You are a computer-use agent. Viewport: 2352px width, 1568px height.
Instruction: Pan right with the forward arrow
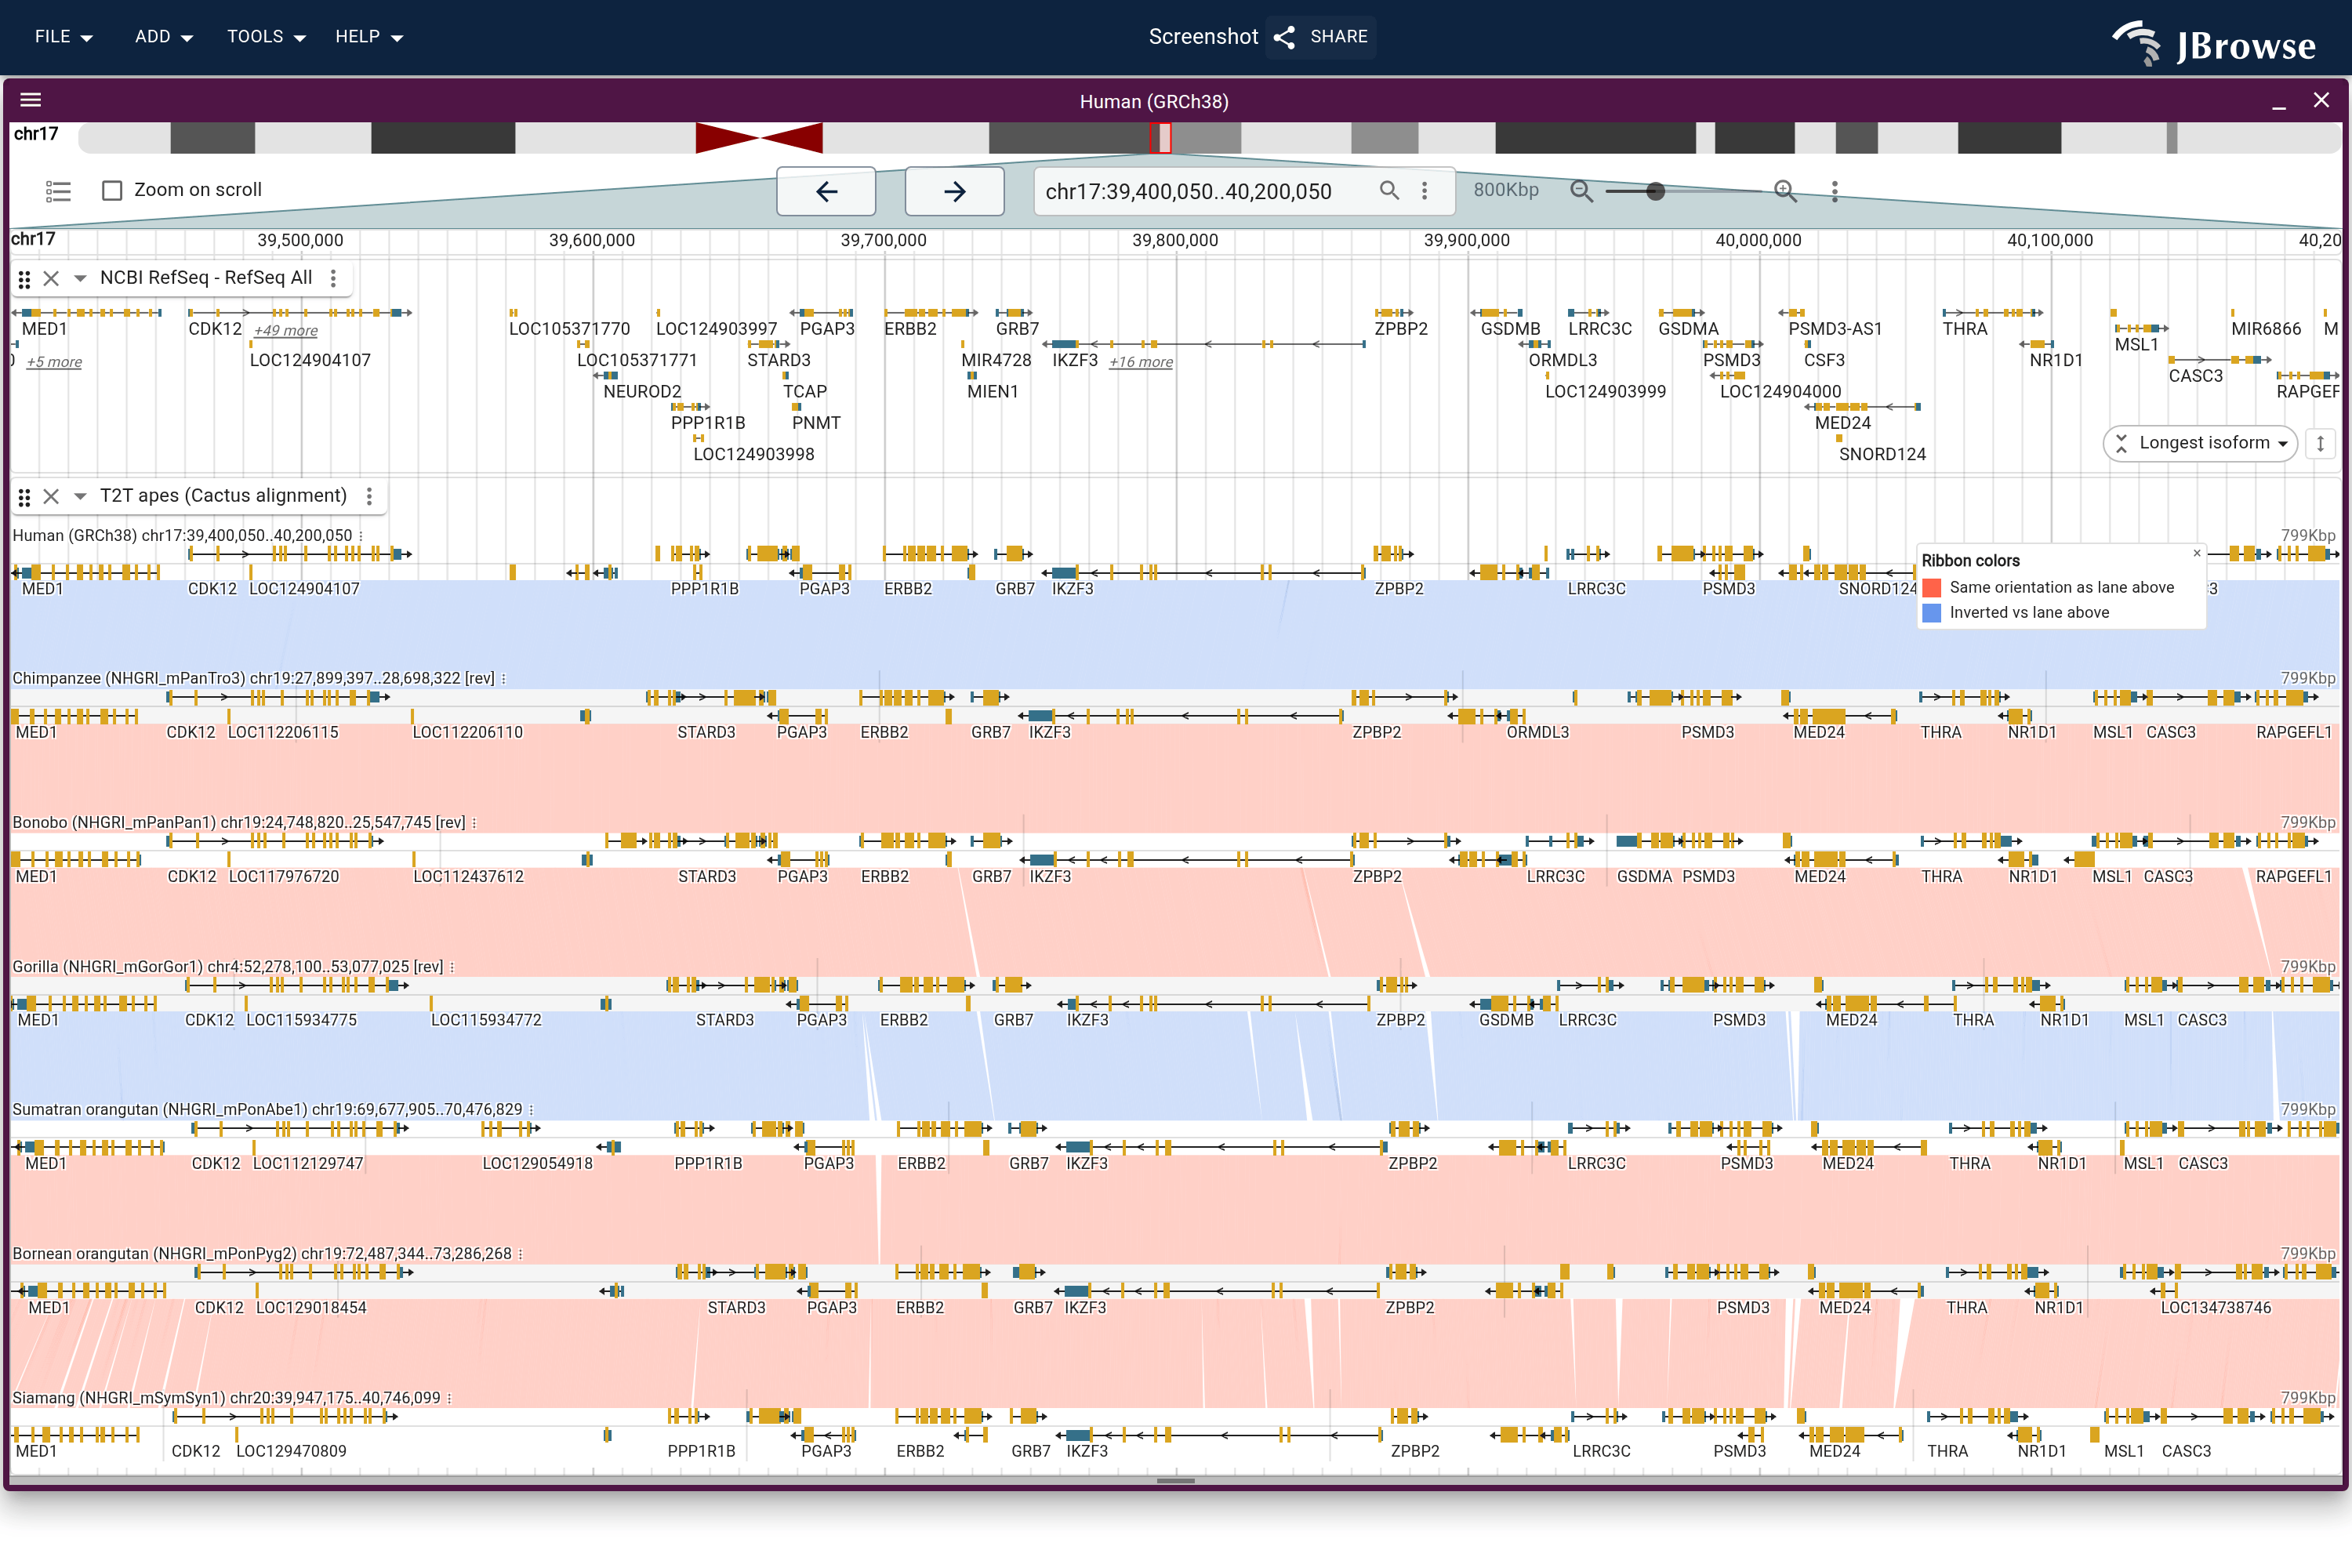(x=954, y=191)
